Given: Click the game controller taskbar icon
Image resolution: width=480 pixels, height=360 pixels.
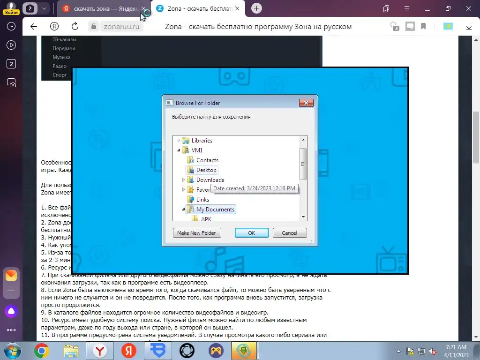Looking at the screenshot, I should point(216,351).
